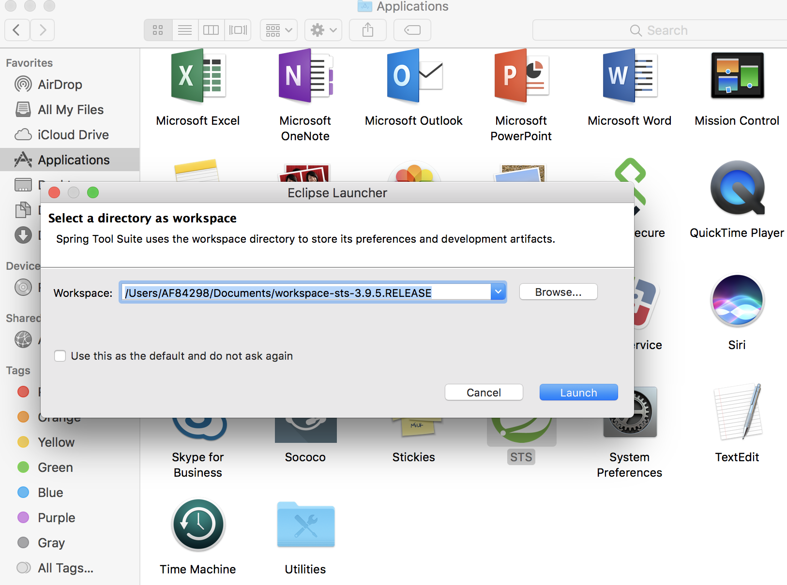Viewport: 787px width, 585px height.
Task: Click the Launch button
Action: 578,393
